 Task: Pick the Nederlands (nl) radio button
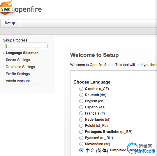coord(81,119)
